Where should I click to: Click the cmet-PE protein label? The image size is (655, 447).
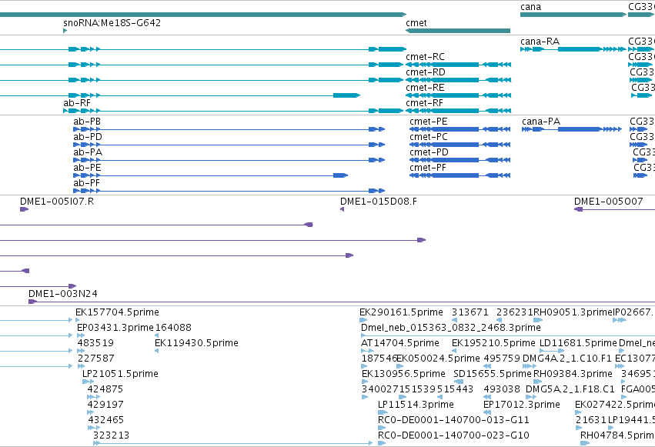(x=429, y=122)
